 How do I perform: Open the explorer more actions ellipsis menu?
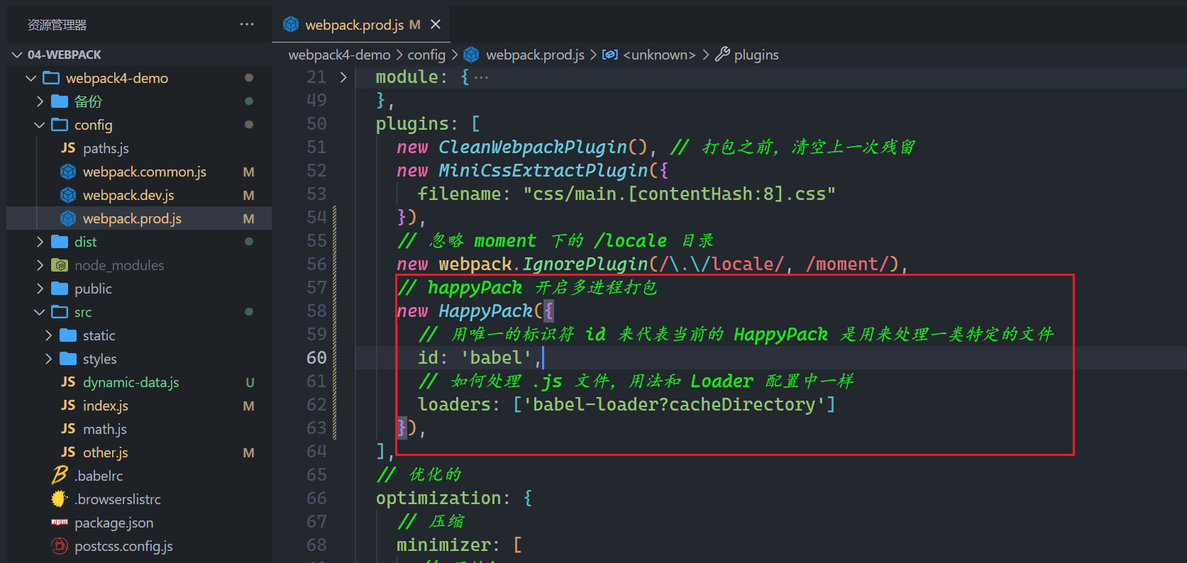[247, 24]
